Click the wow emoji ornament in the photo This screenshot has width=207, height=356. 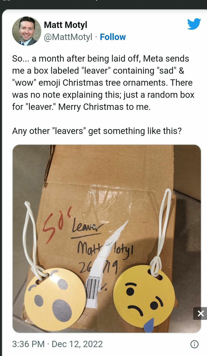(x=55, y=299)
